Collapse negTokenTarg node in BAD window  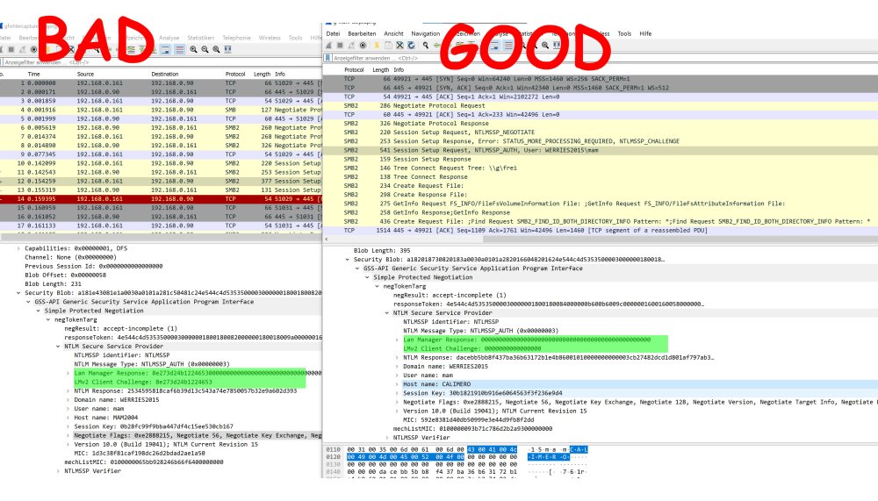tap(48, 319)
